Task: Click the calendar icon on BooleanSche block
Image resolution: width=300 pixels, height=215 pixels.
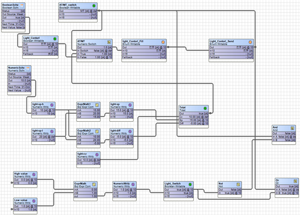Action: pyautogui.click(x=28, y=5)
